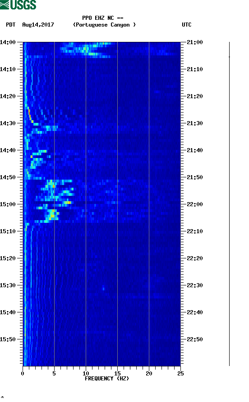Click the yellow energy patch near 15:04 at 5 Hz
Viewport: 249px width, 402px height.
52,214
